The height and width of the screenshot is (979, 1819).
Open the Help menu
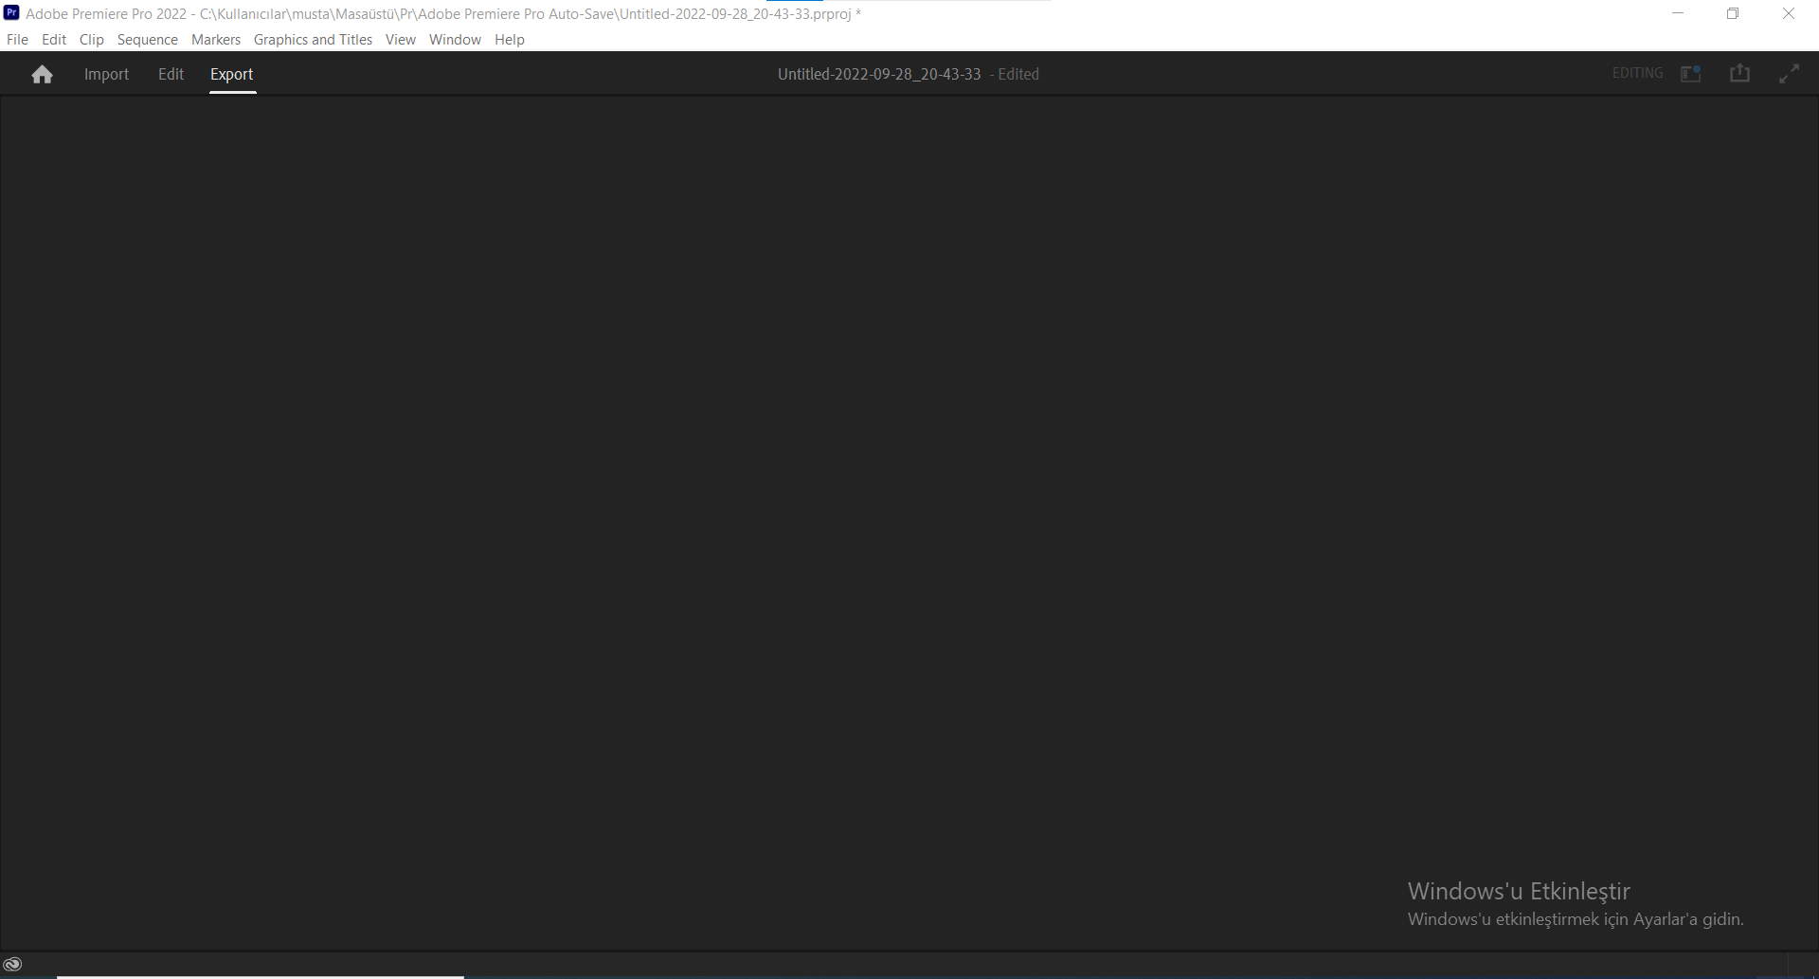coord(509,39)
